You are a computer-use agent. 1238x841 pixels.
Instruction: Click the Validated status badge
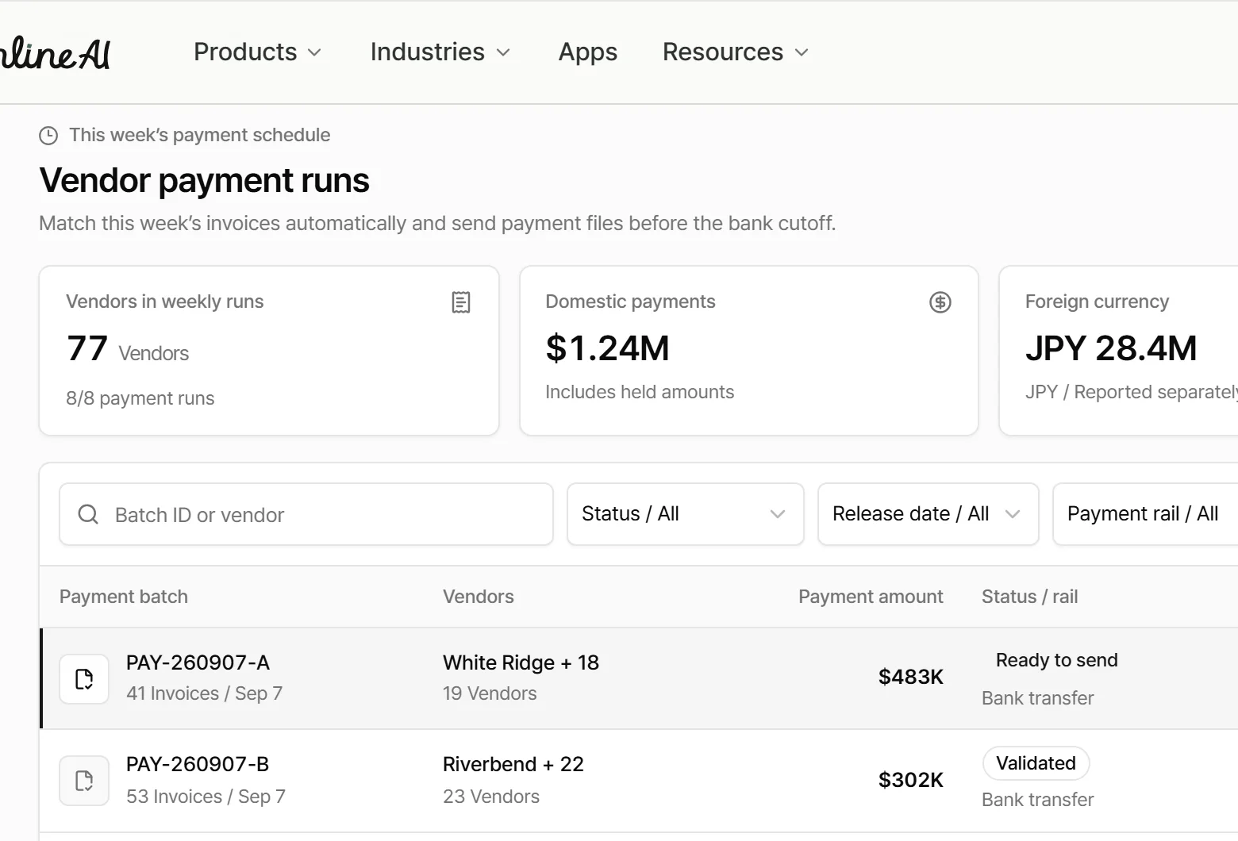pyautogui.click(x=1036, y=763)
